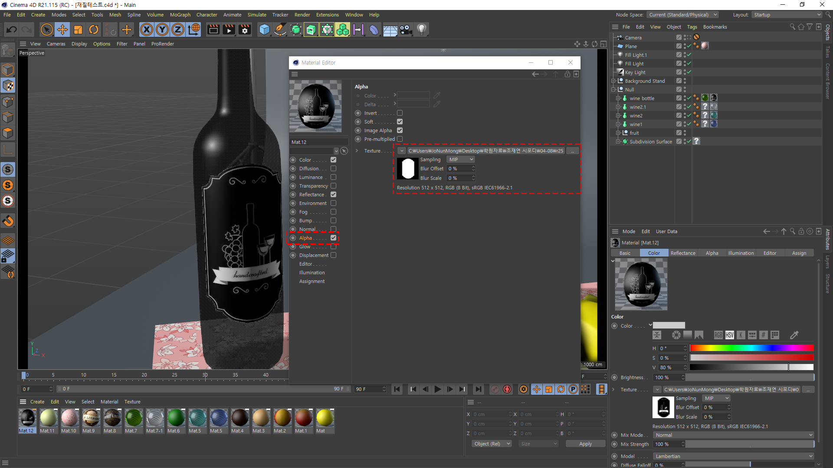
Task: Open the Edit Render Settings icon
Action: [245, 29]
